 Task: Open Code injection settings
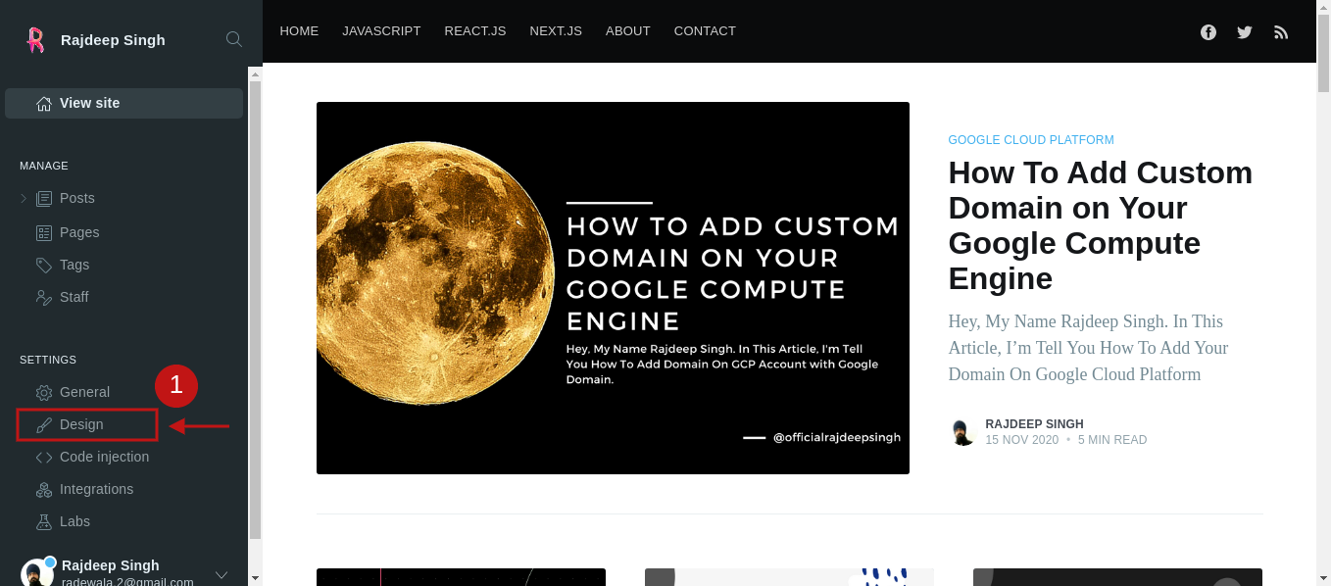(104, 457)
